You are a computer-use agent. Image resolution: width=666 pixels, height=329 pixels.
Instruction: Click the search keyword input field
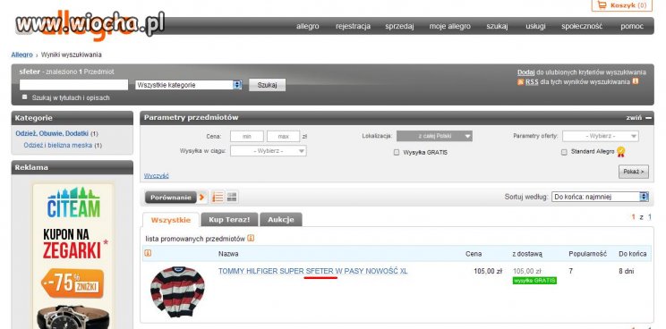pos(73,85)
